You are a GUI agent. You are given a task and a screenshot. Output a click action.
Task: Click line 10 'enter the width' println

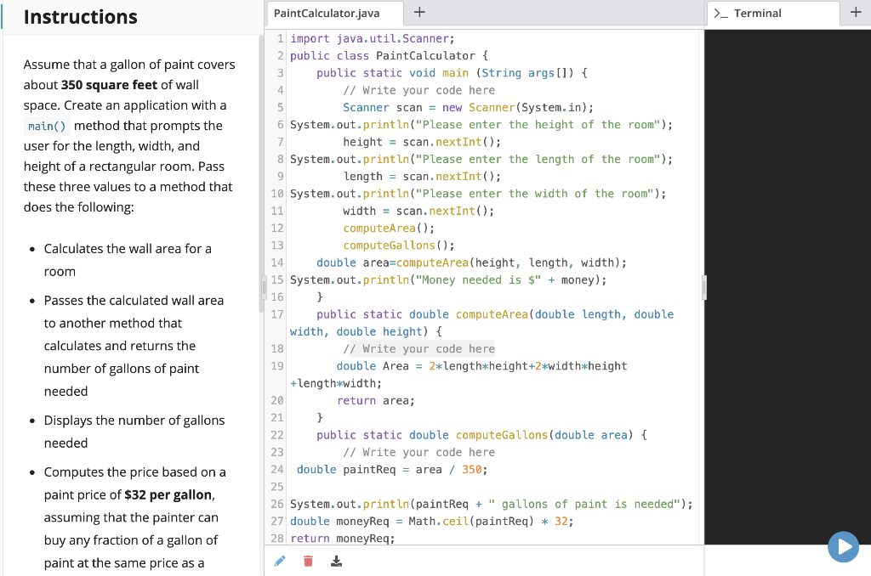(478, 193)
